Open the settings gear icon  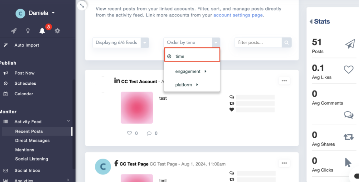point(57,31)
